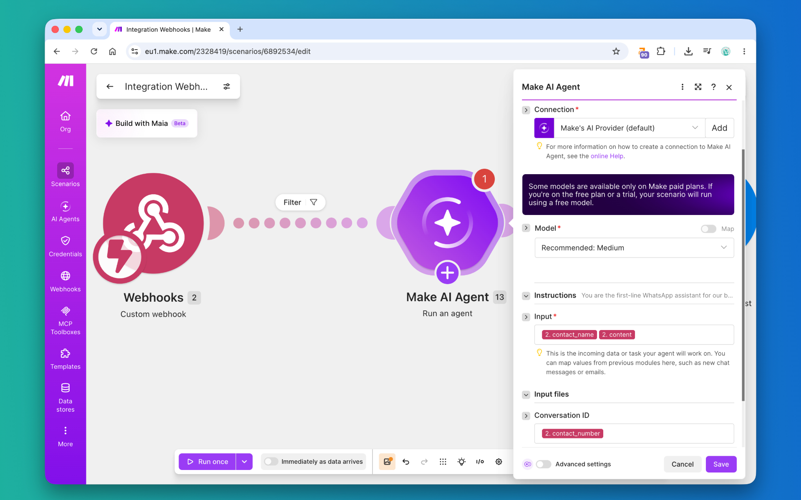Open AI Agents section
The height and width of the screenshot is (500, 801).
click(65, 212)
